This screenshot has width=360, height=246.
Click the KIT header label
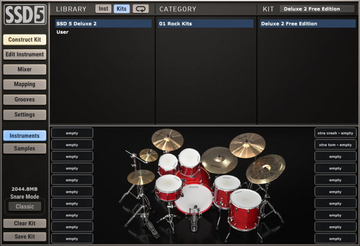(269, 9)
